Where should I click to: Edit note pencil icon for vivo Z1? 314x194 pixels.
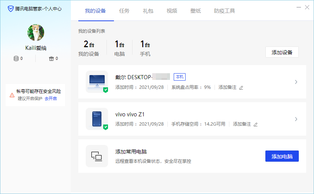[x=255, y=125]
